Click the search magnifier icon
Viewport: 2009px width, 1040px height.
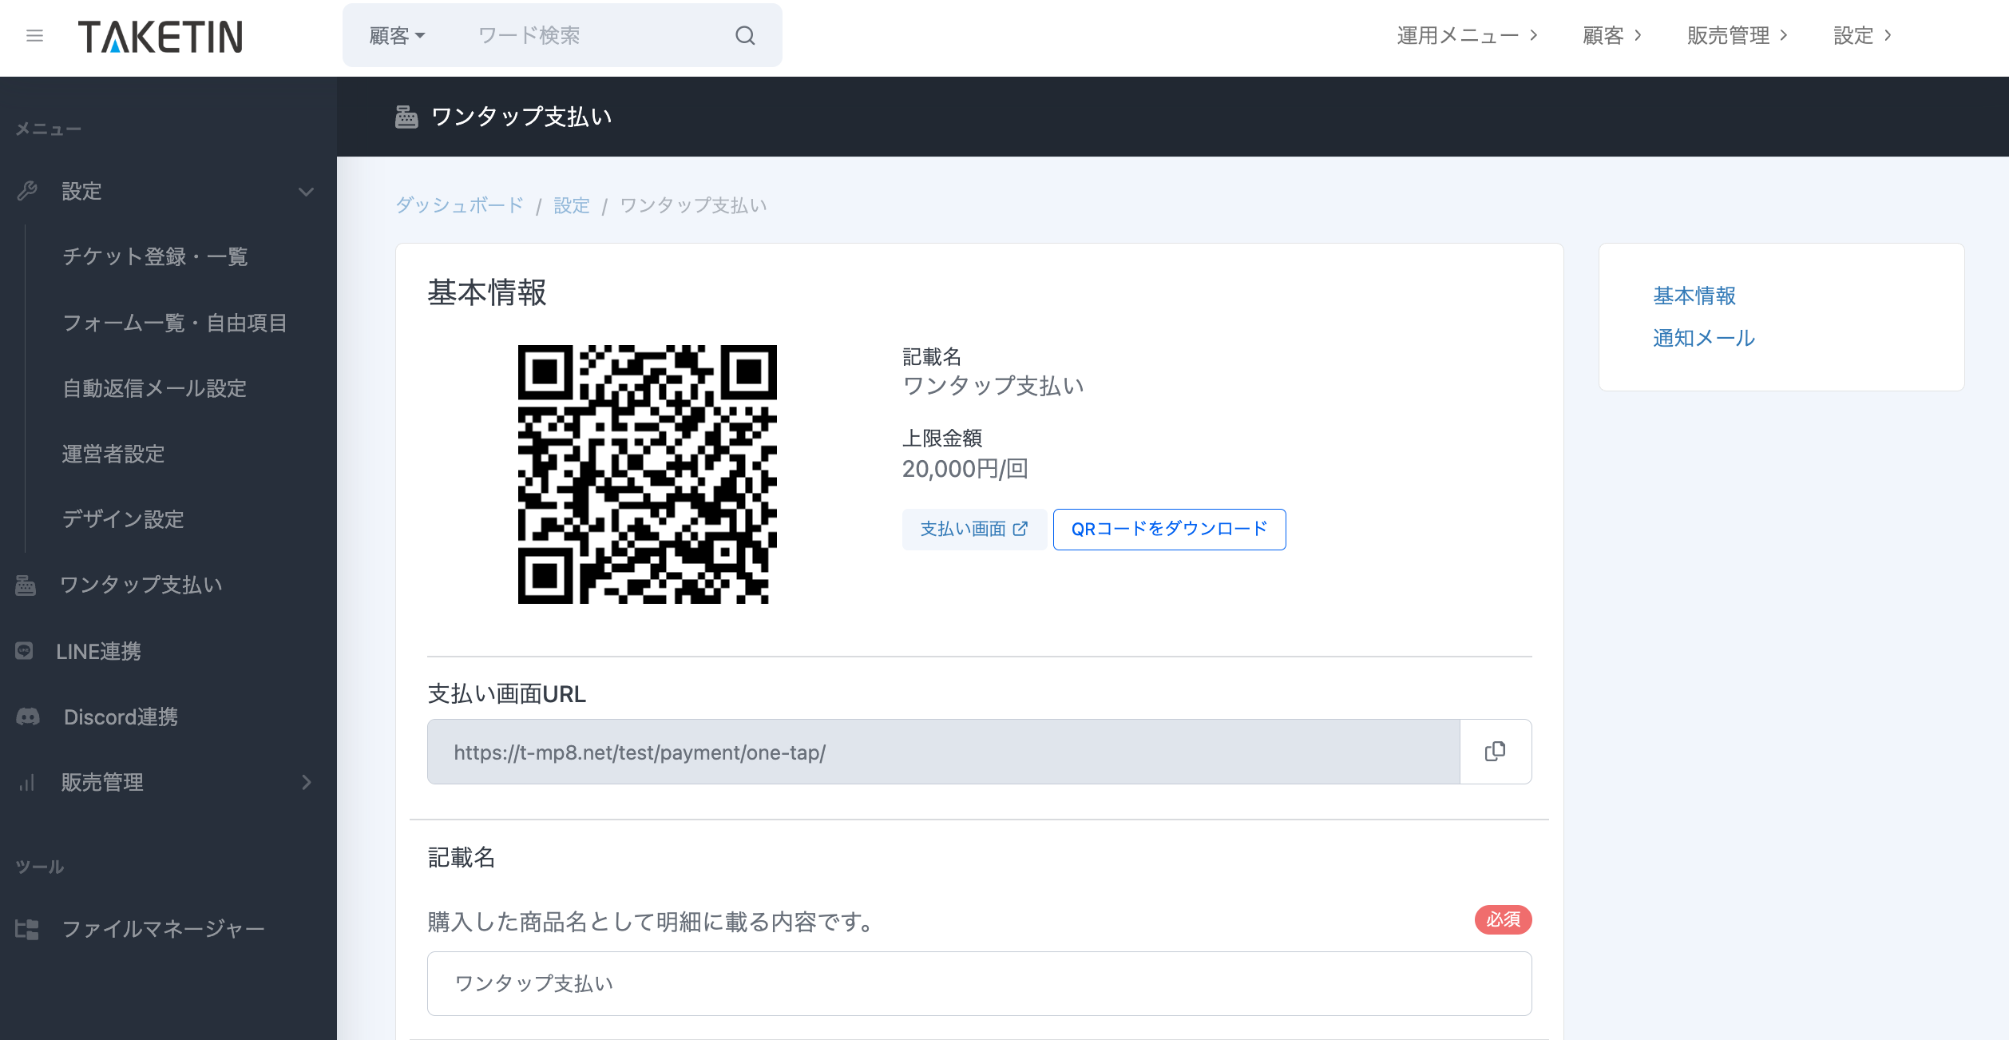click(x=744, y=36)
